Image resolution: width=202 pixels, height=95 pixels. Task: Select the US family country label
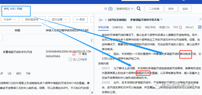pyautogui.click(x=10, y=74)
